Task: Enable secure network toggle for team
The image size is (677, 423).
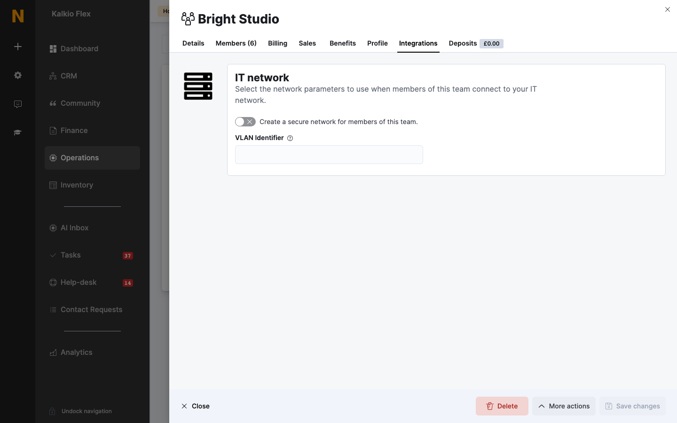Action: point(245,122)
